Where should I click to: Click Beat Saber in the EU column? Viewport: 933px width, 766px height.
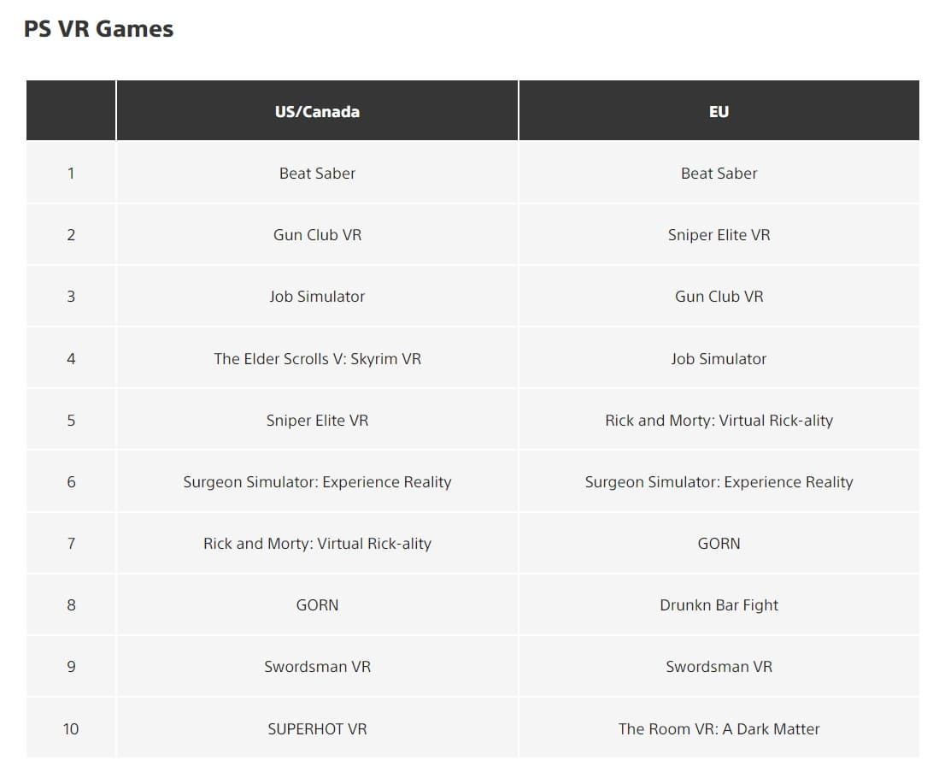click(719, 174)
